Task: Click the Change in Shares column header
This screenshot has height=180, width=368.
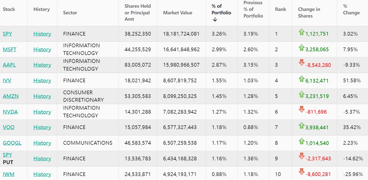Action: [x=309, y=12]
